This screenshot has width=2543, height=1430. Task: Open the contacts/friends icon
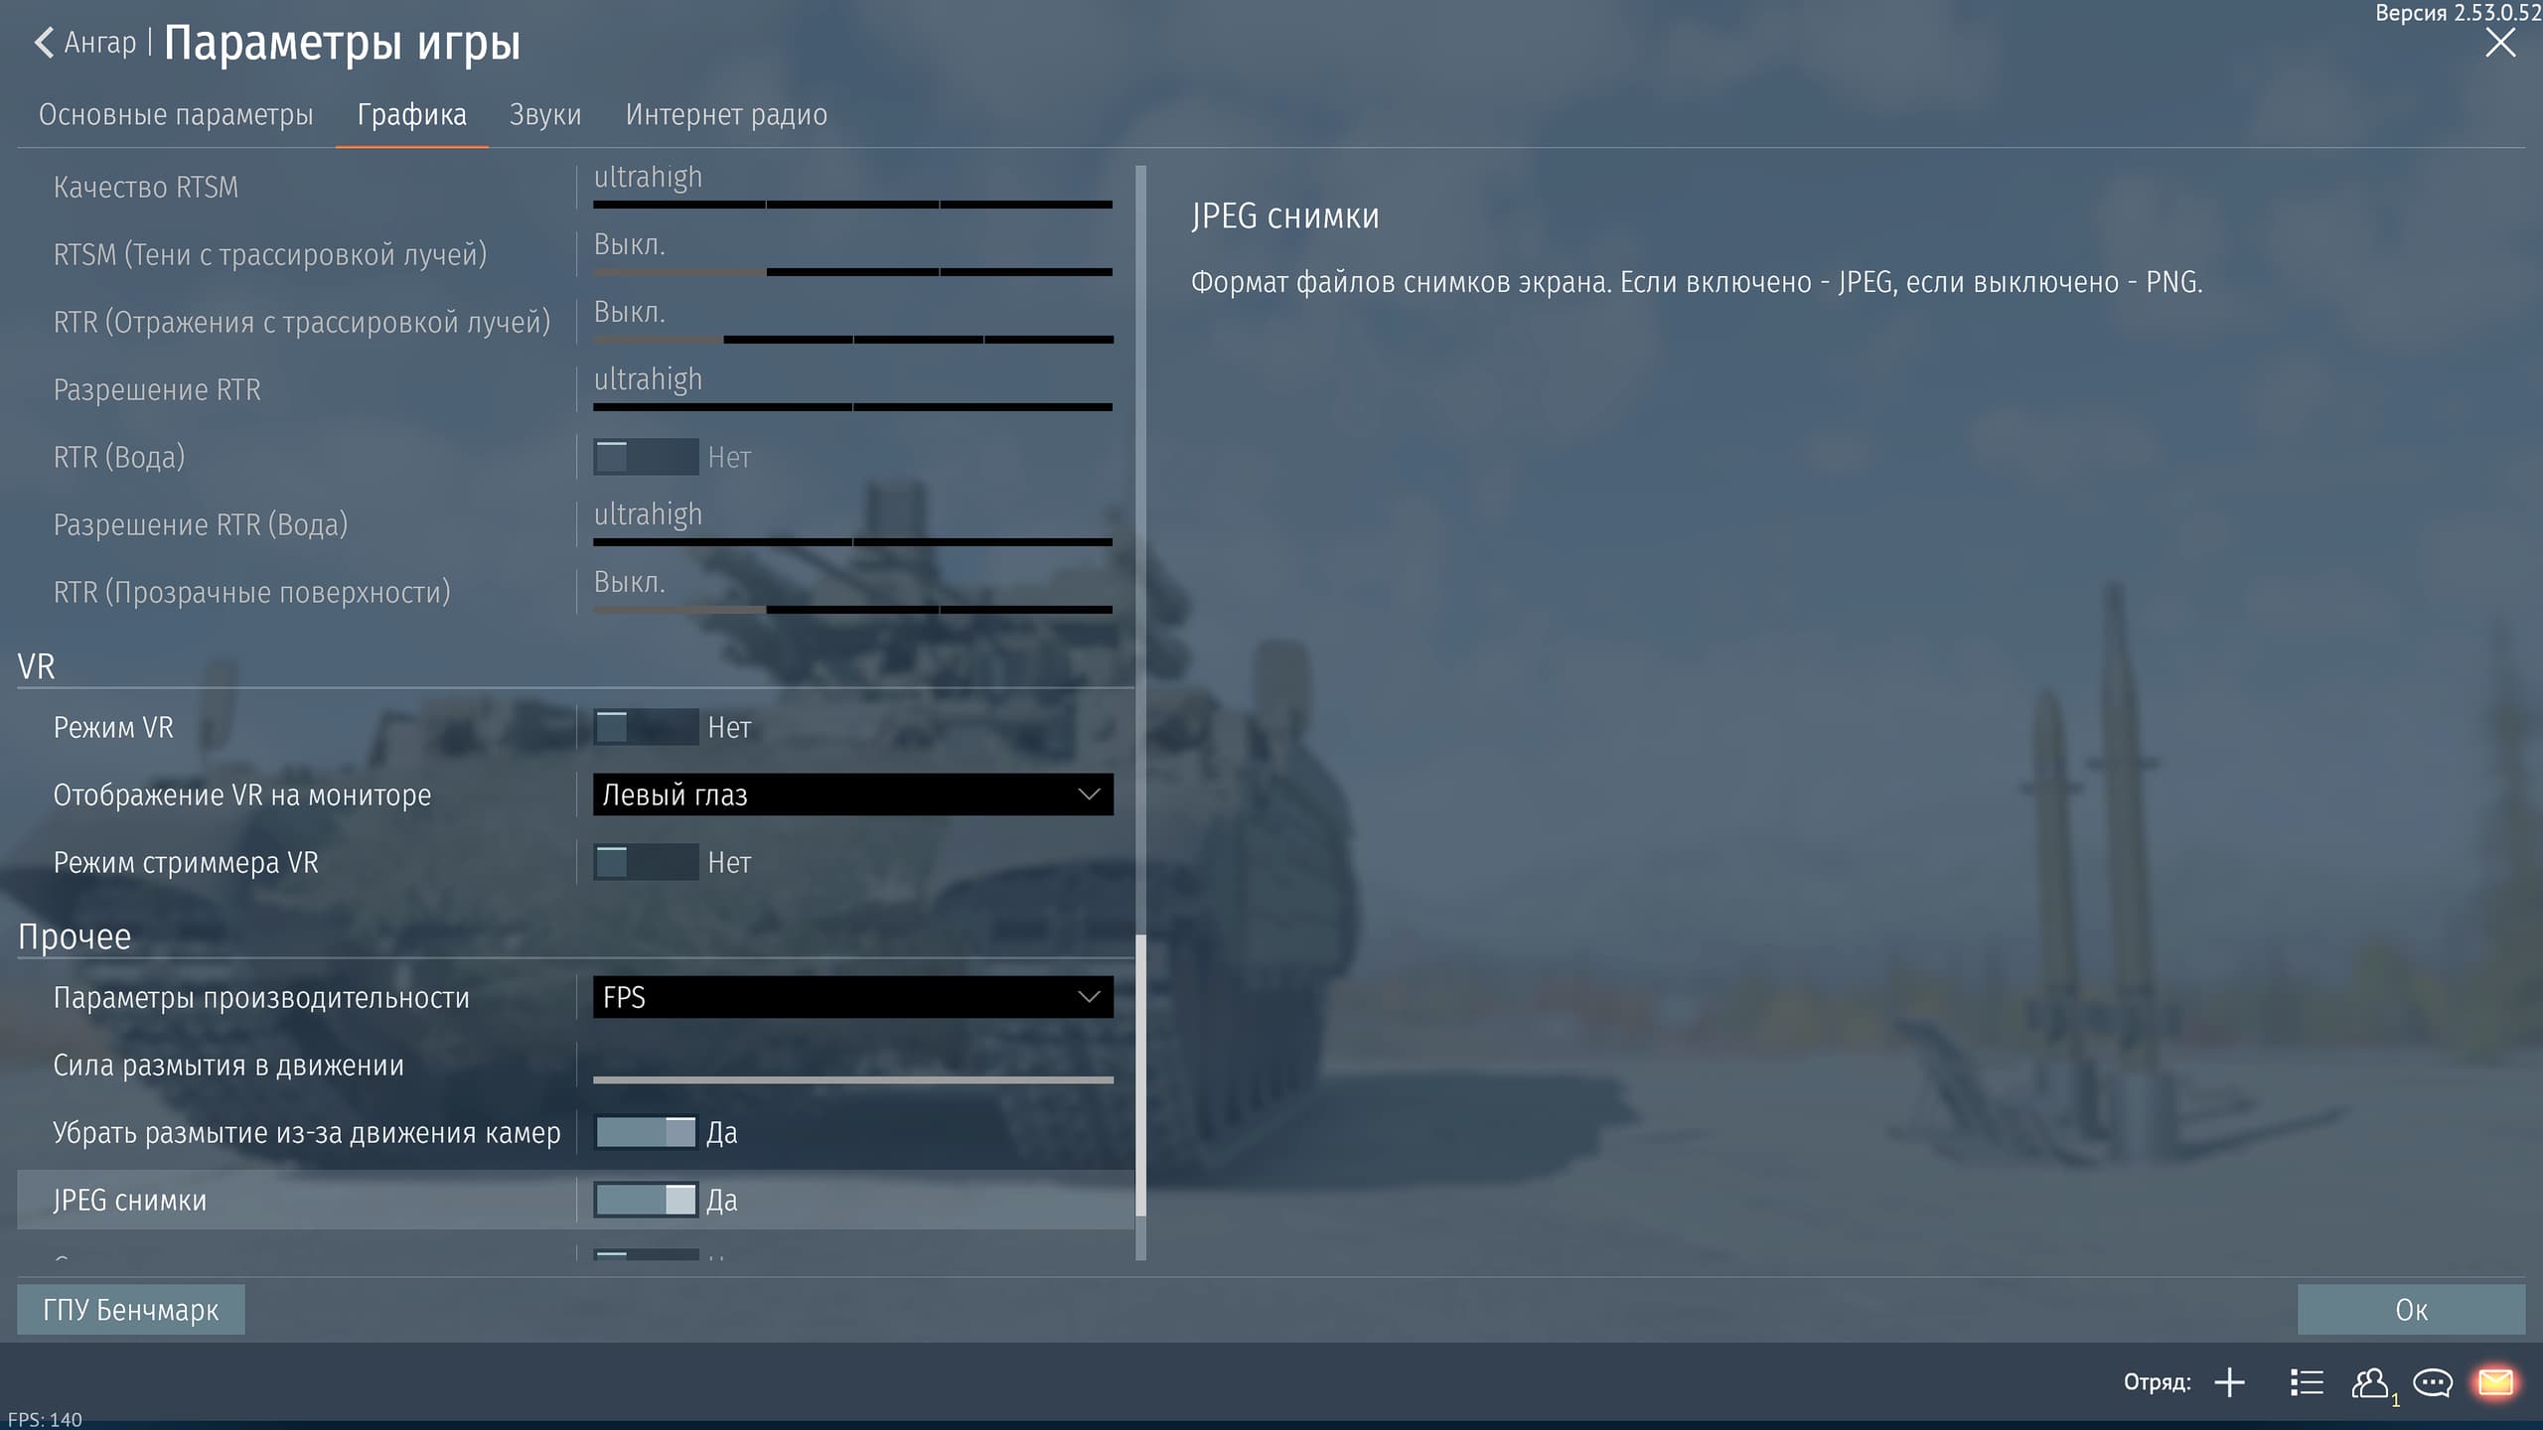2369,1382
